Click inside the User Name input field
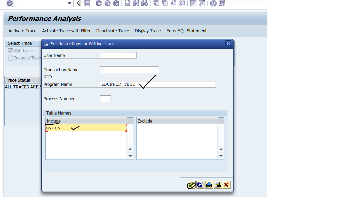The height and width of the screenshot is (197, 342). pyautogui.click(x=118, y=55)
